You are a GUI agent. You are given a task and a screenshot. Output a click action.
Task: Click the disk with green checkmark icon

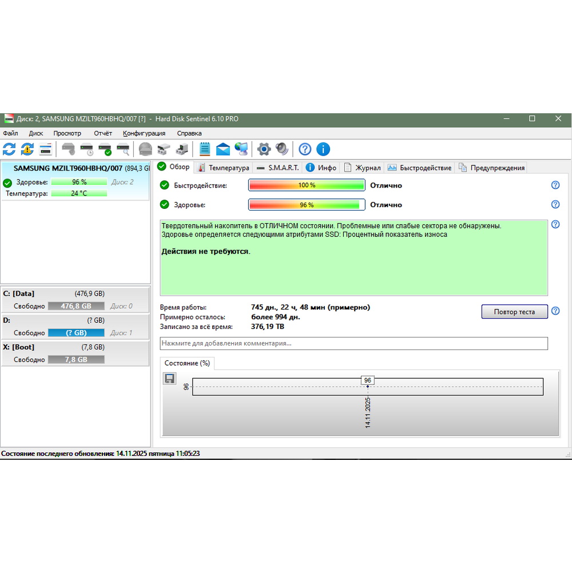click(105, 149)
